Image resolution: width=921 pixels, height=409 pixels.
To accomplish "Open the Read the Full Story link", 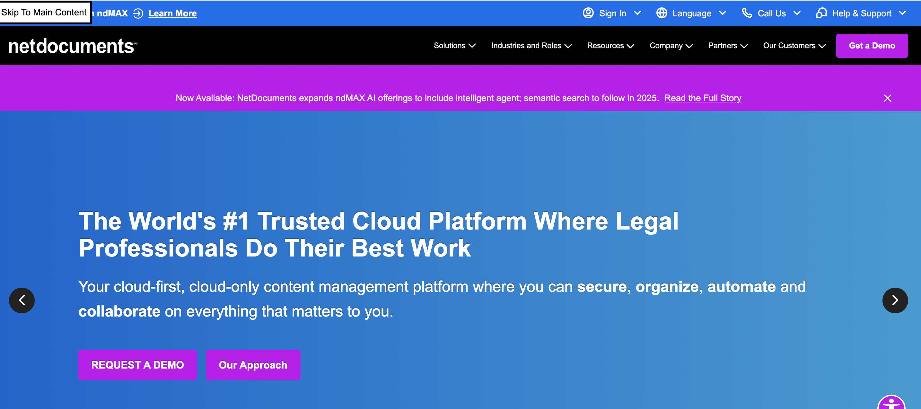I will 703,98.
